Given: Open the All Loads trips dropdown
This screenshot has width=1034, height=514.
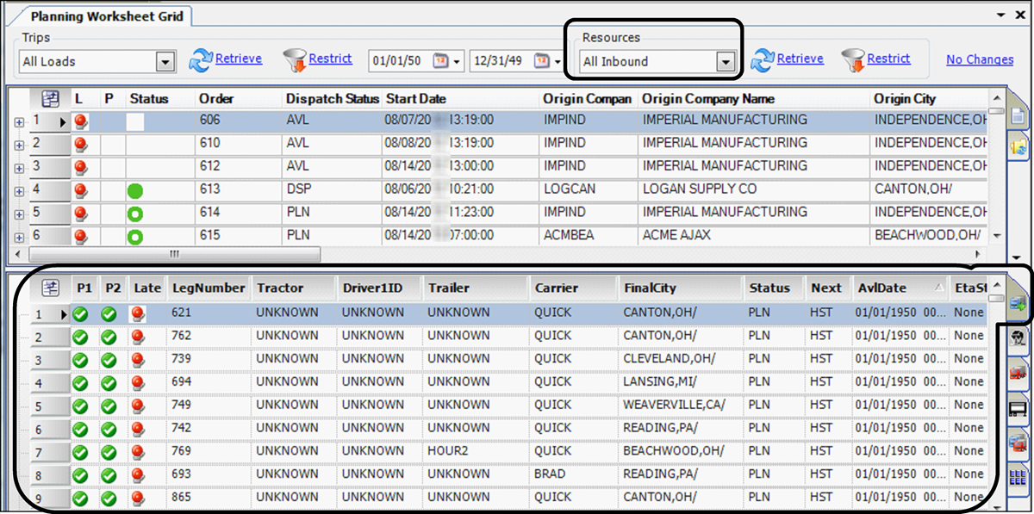Looking at the screenshot, I should [165, 62].
